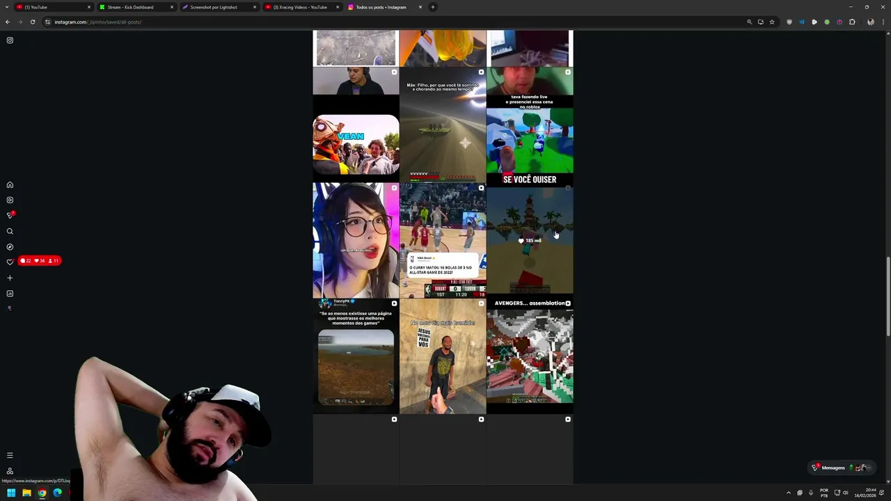Viewport: 891px width, 501px height.
Task: Go back with browser back arrow
Action: 8,22
